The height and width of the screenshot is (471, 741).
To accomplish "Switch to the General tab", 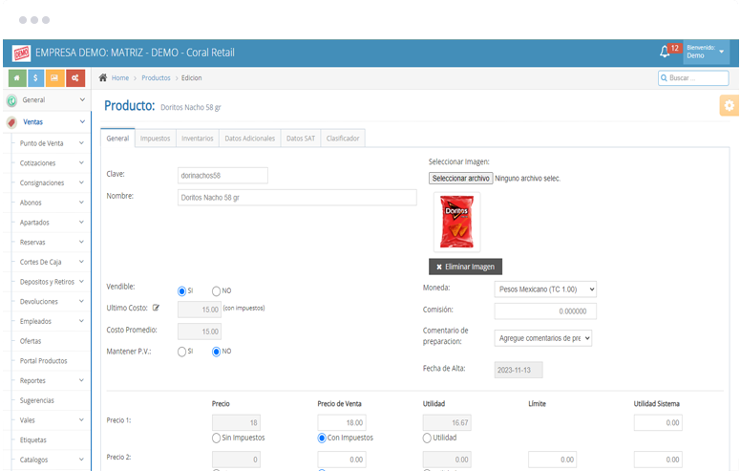I will pos(117,139).
